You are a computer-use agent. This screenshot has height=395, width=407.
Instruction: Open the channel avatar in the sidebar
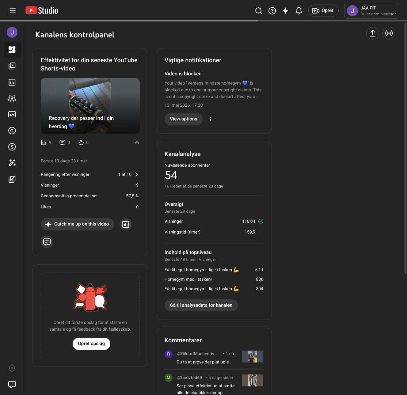12,32
